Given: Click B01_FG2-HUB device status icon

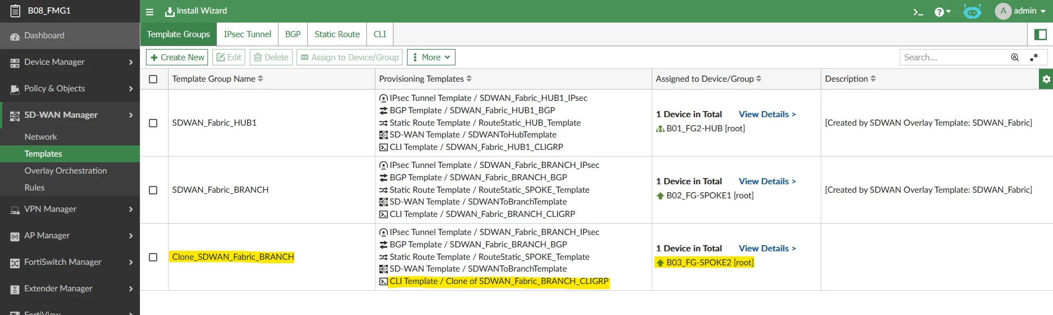Looking at the screenshot, I should pos(660,129).
